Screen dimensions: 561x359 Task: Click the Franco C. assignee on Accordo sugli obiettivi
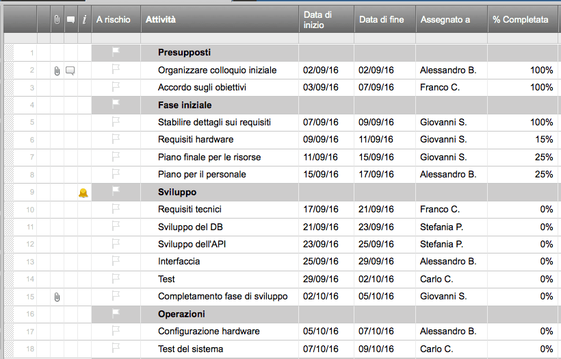tap(452, 88)
